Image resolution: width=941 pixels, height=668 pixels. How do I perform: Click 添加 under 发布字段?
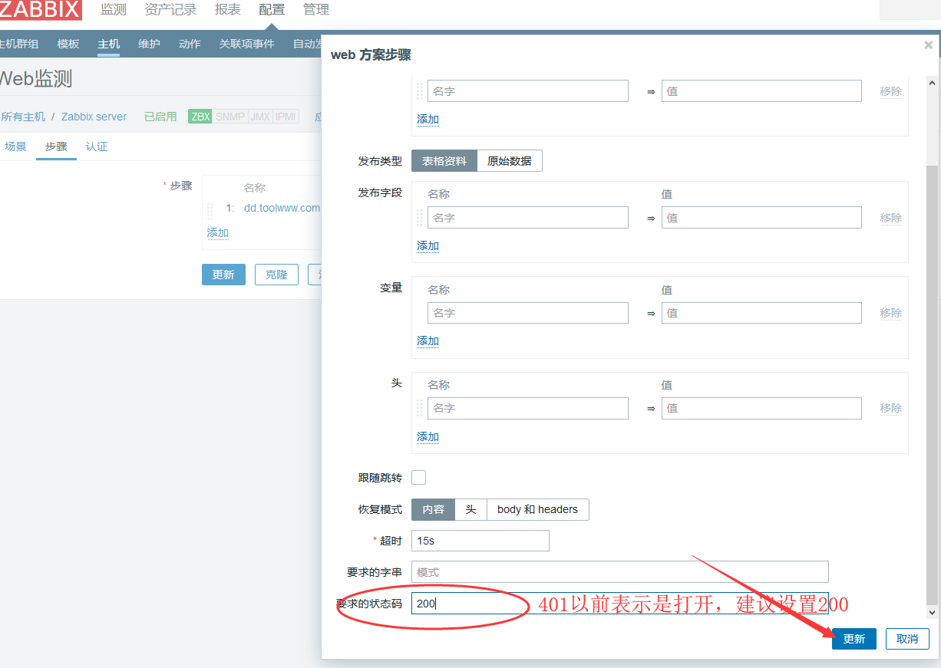(x=428, y=245)
